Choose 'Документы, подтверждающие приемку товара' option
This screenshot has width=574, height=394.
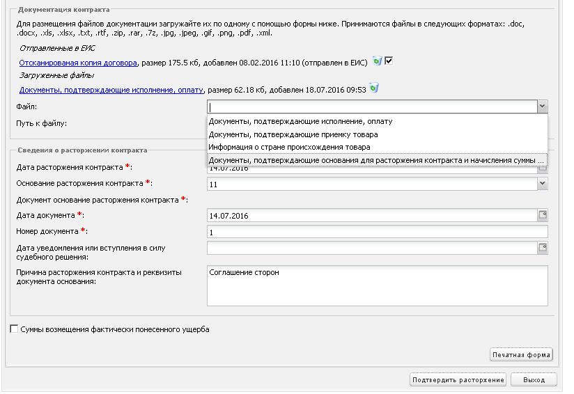coord(377,134)
